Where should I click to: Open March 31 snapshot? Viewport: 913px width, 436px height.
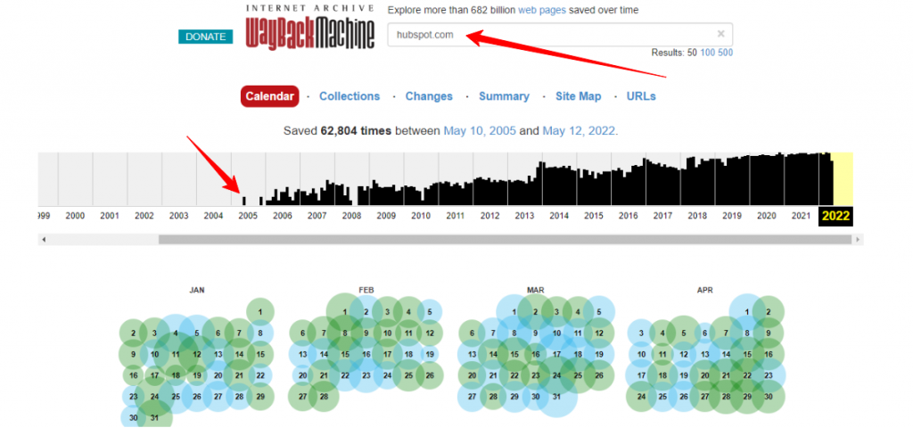coord(556,397)
